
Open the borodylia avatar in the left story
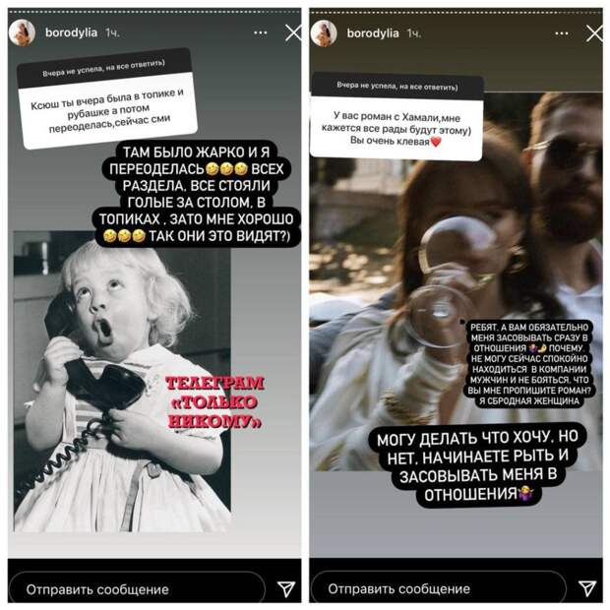click(22, 32)
